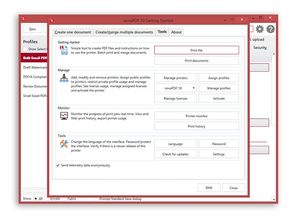
Task: Click the Print documents button
Action: [196, 61]
